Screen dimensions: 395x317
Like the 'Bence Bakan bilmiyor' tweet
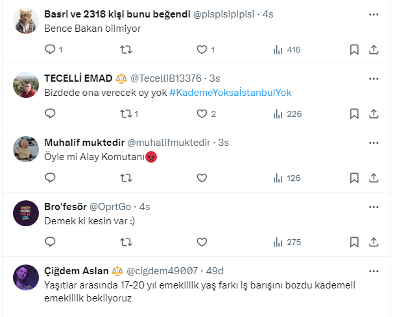coord(202,49)
